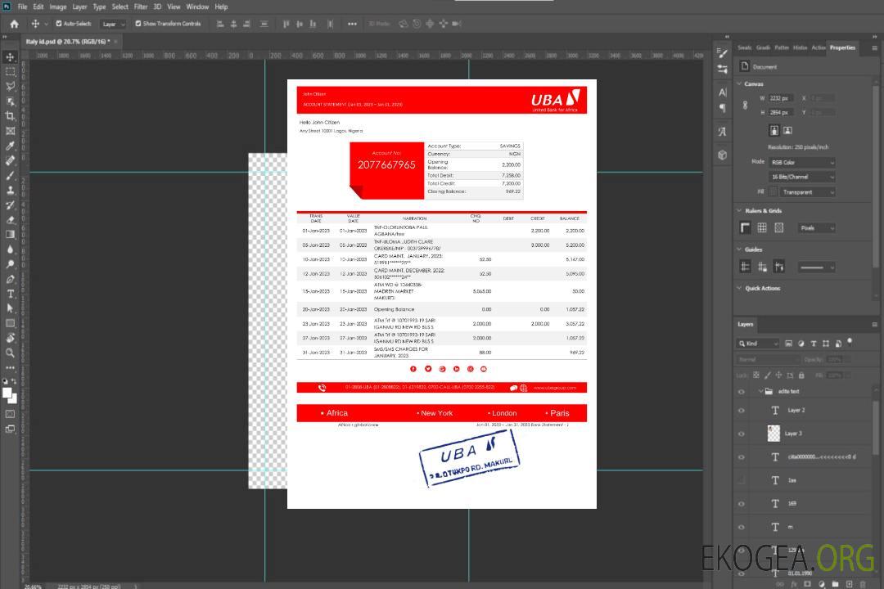Select the Clone Stamp tool

click(x=10, y=191)
